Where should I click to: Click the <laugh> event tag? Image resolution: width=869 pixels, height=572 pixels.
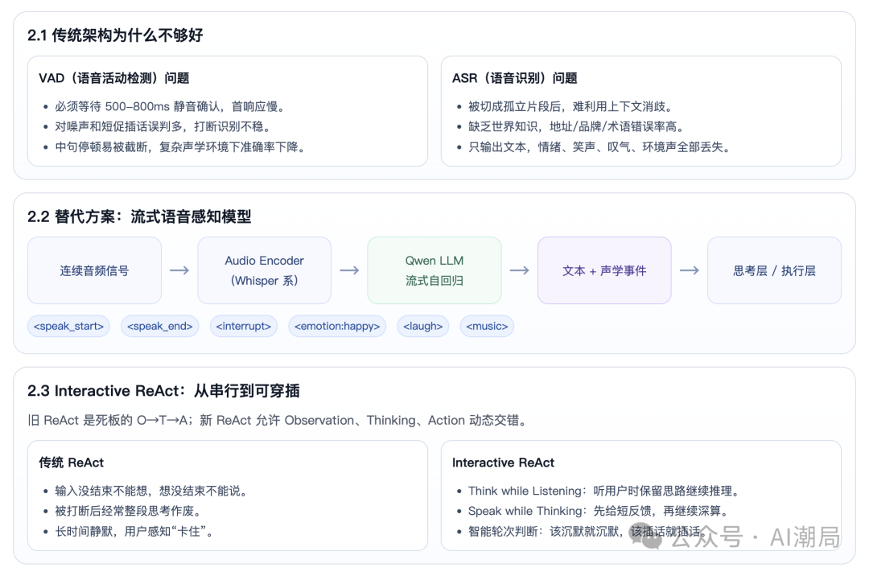422,326
